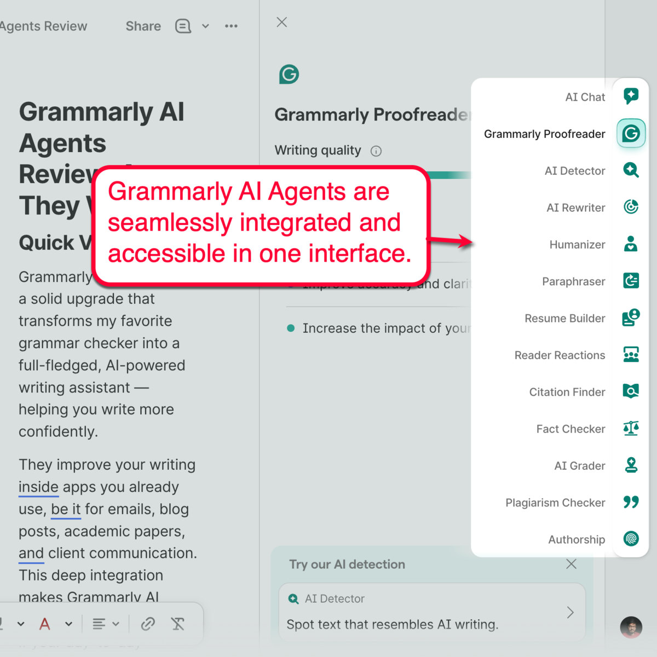657x657 pixels.
Task: Clear formatting with the crossed T icon
Action: point(177,624)
